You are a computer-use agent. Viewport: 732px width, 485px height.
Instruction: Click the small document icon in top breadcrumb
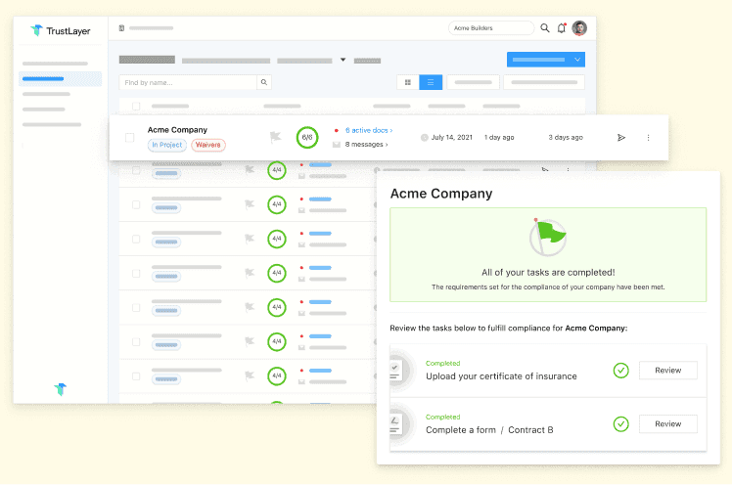click(x=121, y=28)
